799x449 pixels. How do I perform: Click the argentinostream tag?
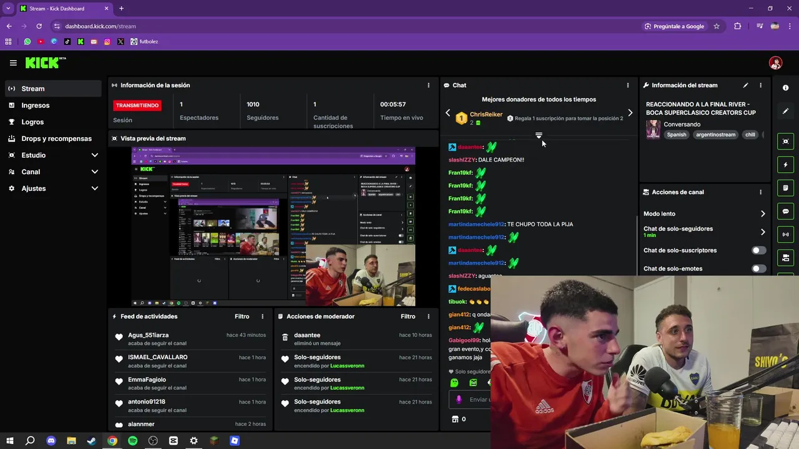(716, 135)
